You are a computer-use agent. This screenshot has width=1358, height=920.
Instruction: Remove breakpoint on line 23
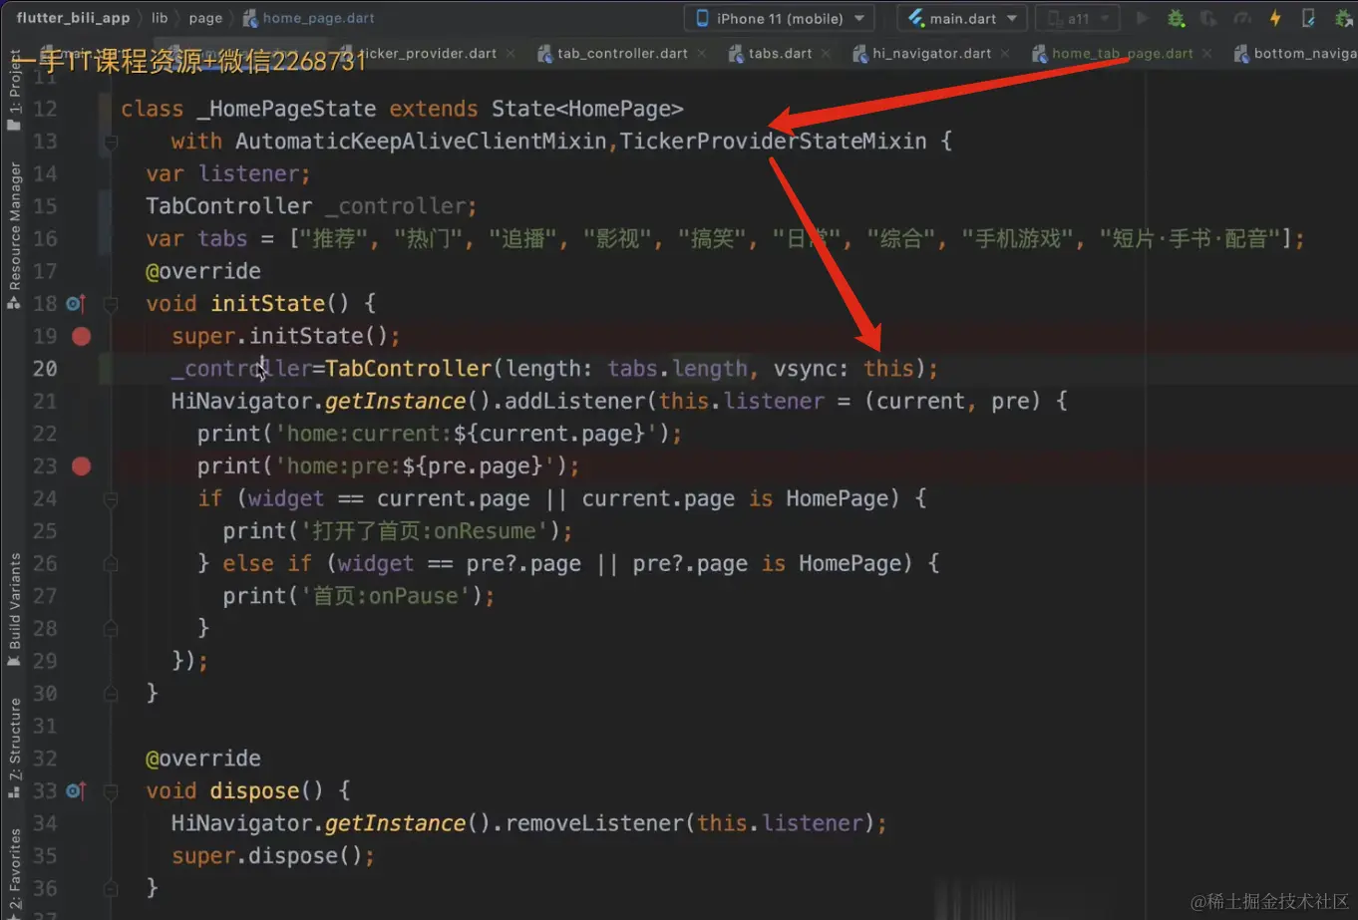point(82,465)
